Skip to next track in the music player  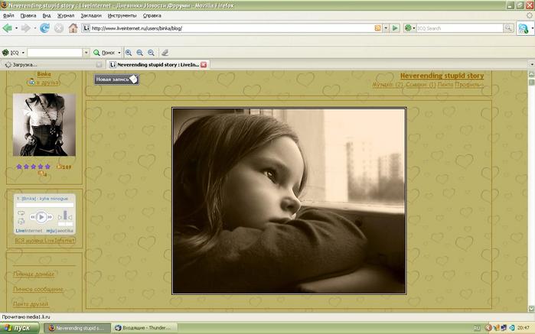click(51, 217)
